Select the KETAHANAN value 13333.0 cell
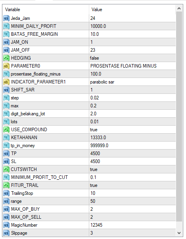Viewport: 186px width, 239px height. pyautogui.click(x=132, y=138)
